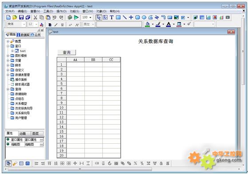Select the rectangle drawing tool
This screenshot has height=174, width=248.
tap(118, 17)
